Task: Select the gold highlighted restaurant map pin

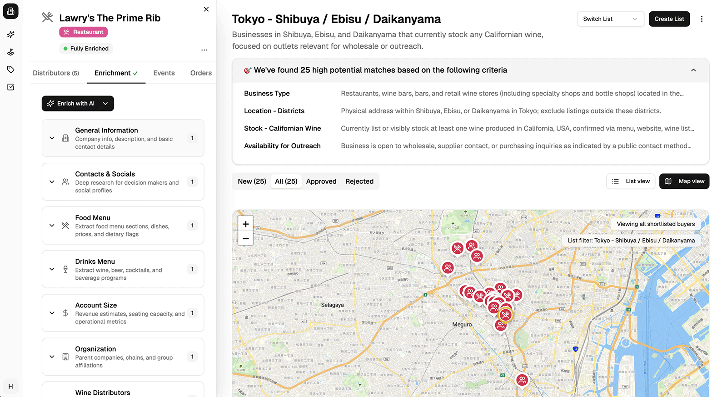Action: 506,315
